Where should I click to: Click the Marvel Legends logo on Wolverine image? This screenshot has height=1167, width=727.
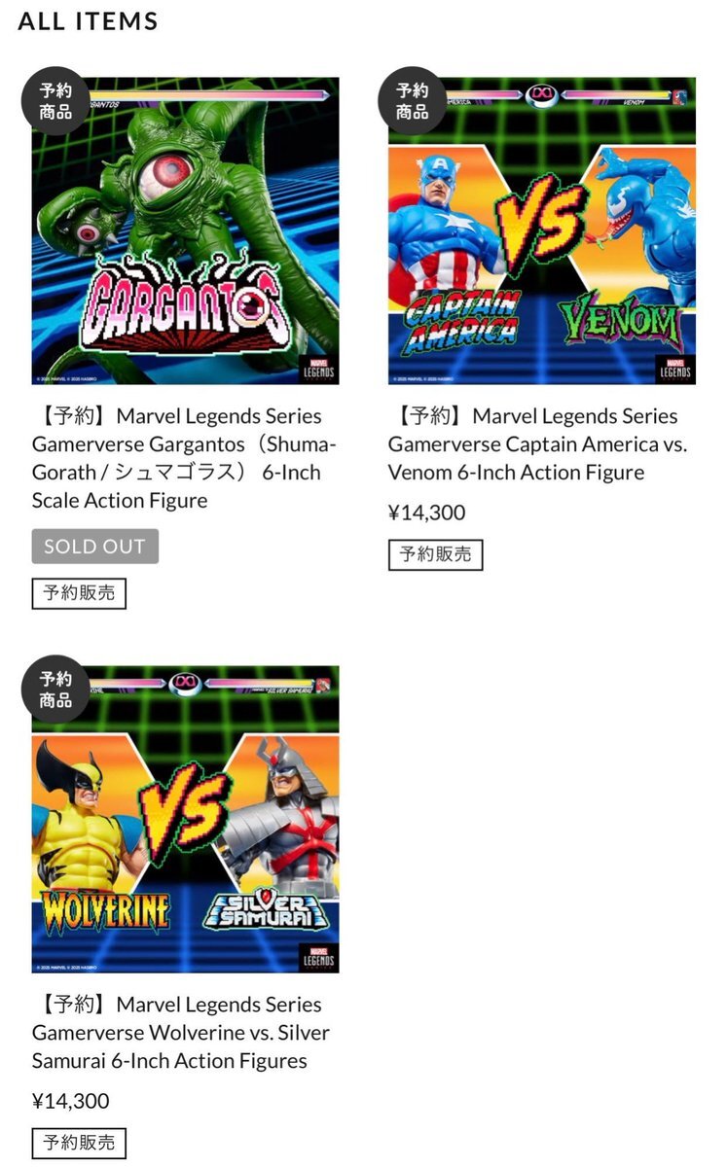(x=319, y=956)
